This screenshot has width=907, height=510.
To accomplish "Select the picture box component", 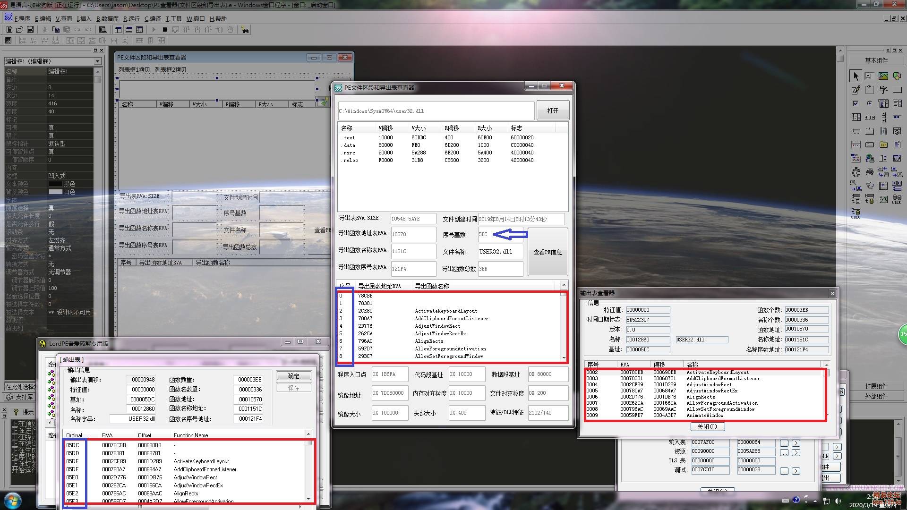I will [883, 76].
